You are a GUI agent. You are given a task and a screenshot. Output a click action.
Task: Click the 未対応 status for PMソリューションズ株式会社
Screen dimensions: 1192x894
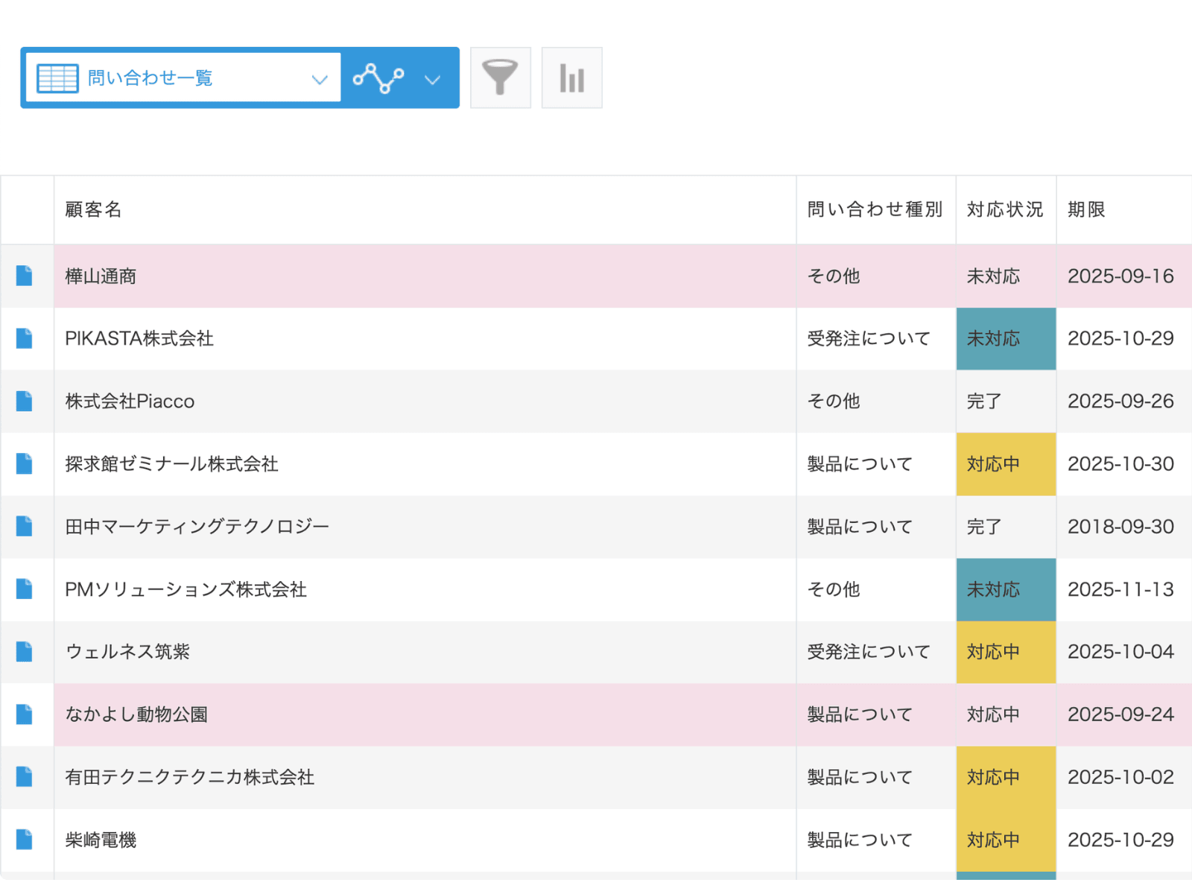[1006, 589]
